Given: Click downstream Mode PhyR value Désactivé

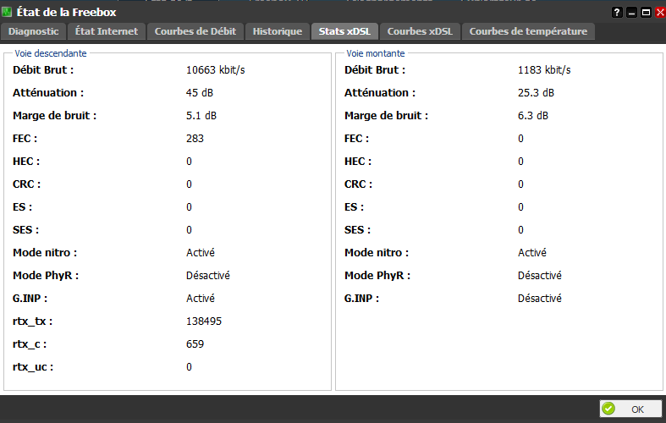Looking at the screenshot, I should [207, 276].
